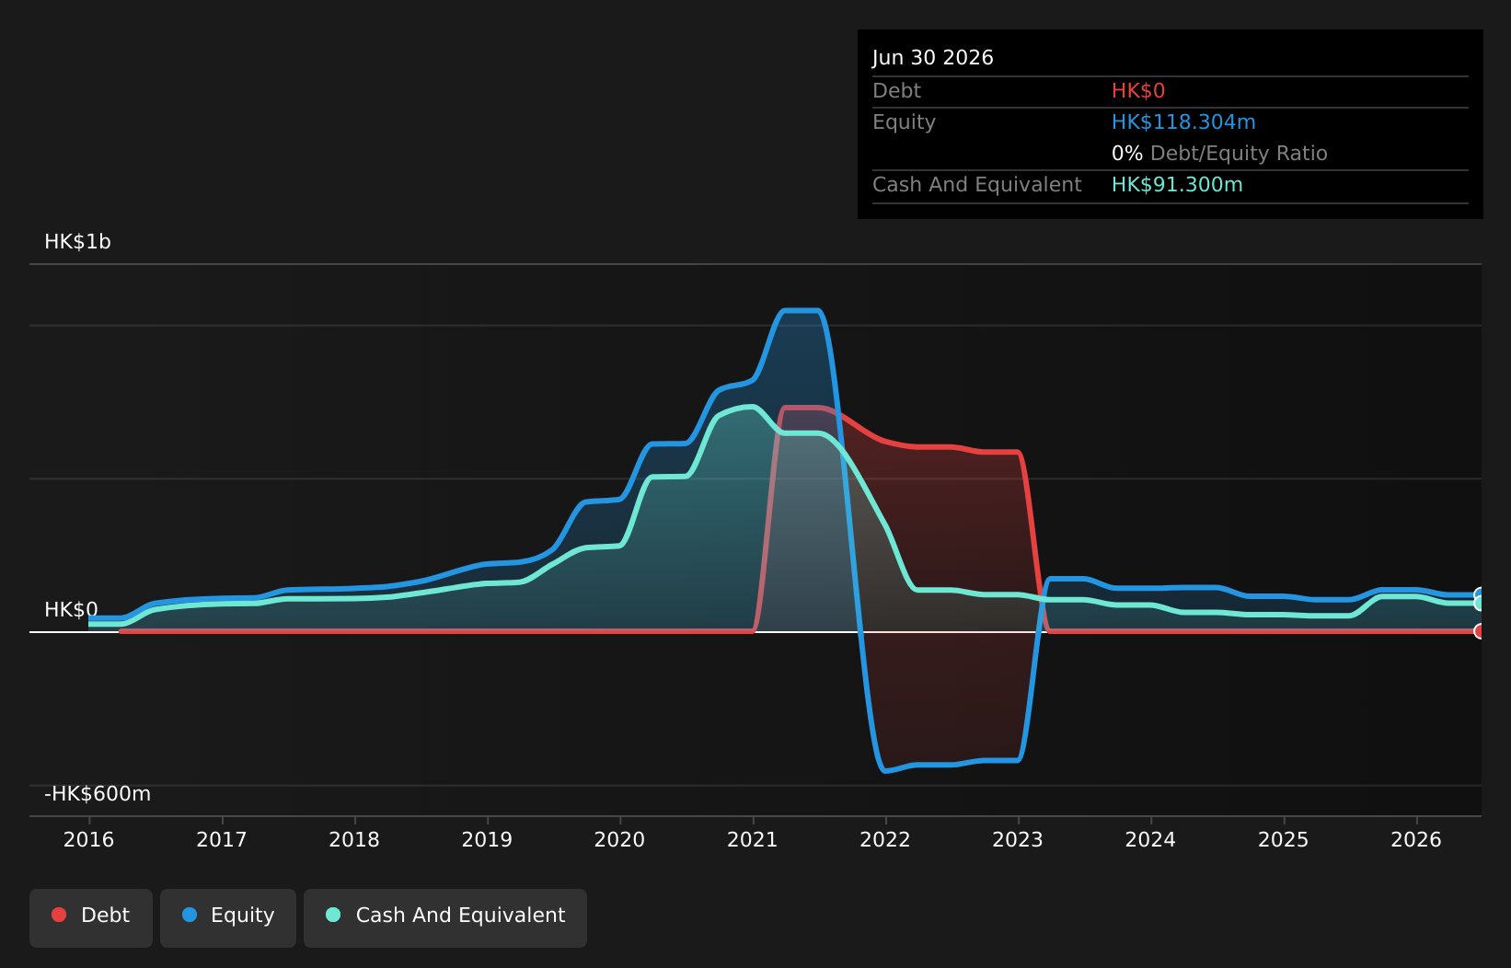Click the red Debt legend dot
Image resolution: width=1511 pixels, height=968 pixels.
point(59,915)
